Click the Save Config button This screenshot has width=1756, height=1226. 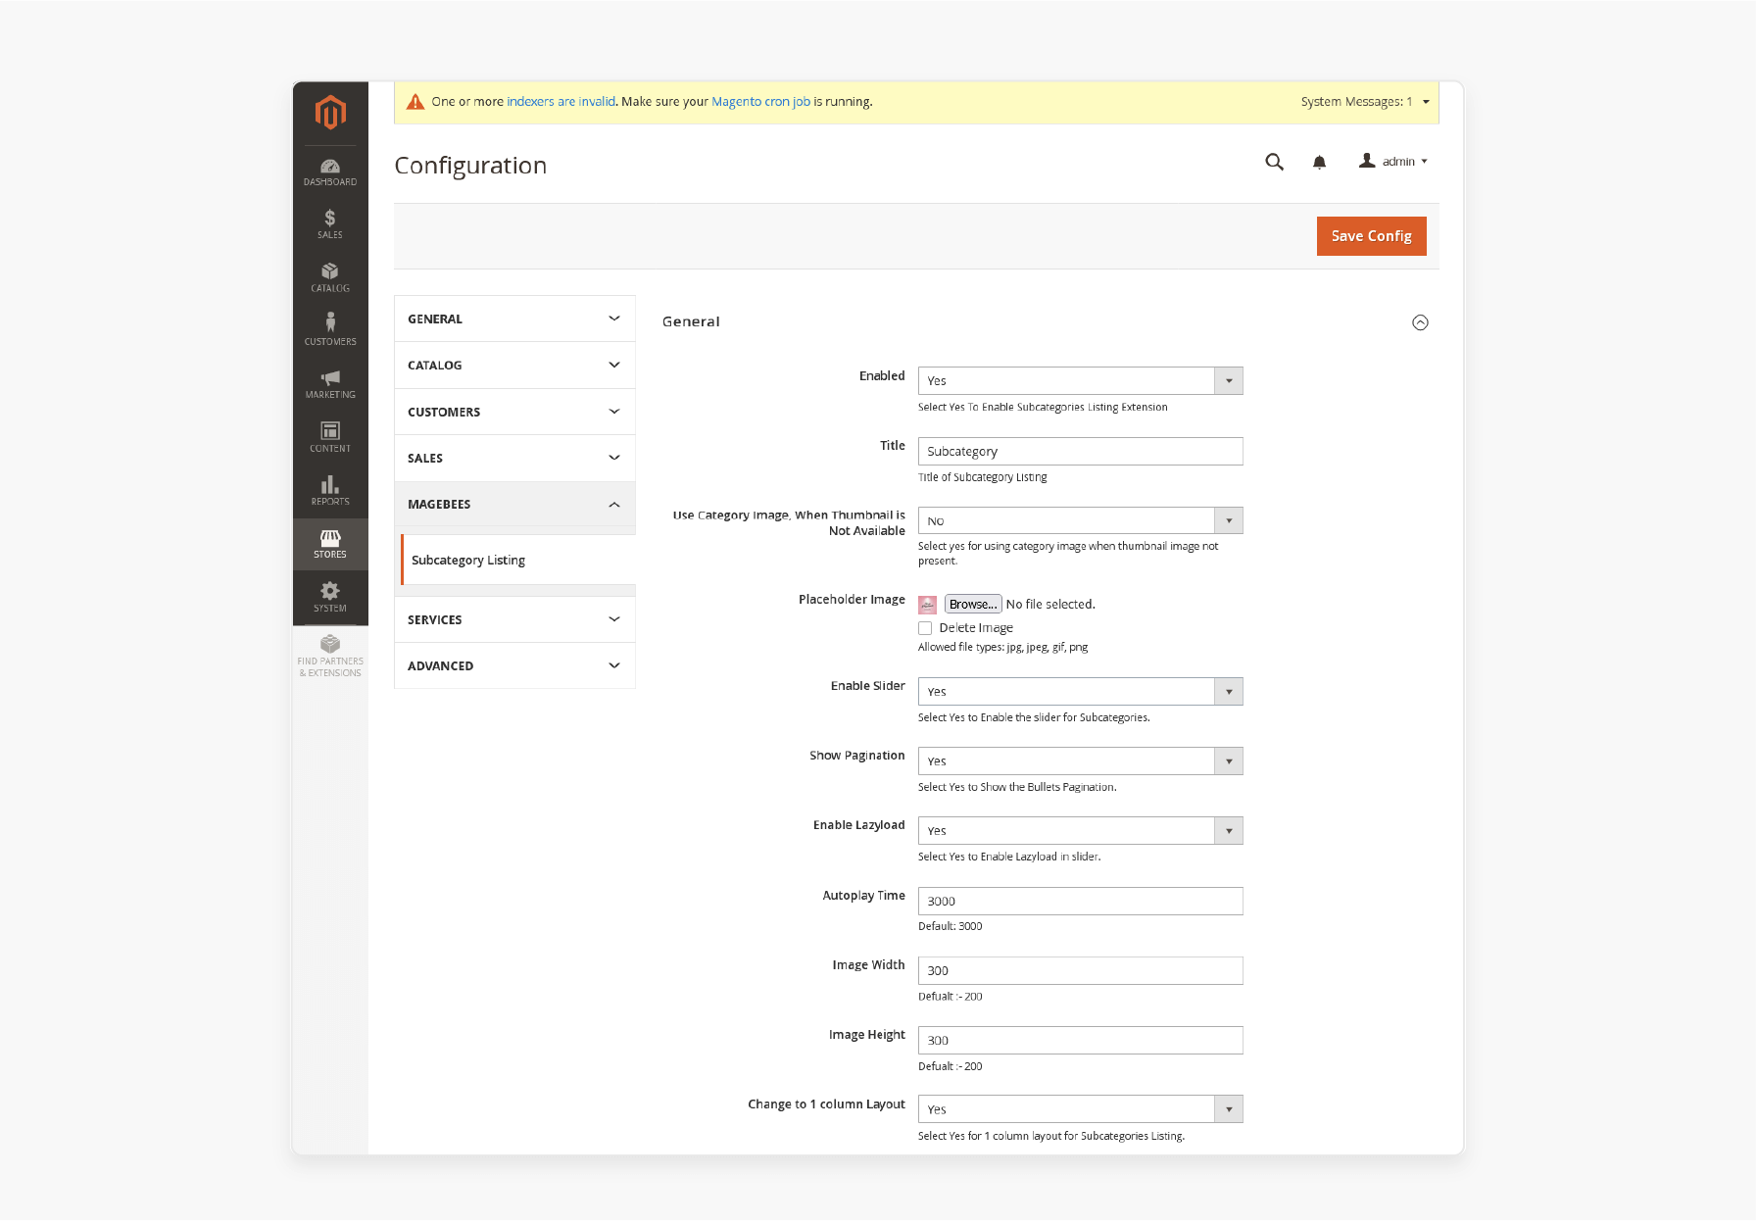click(1371, 236)
